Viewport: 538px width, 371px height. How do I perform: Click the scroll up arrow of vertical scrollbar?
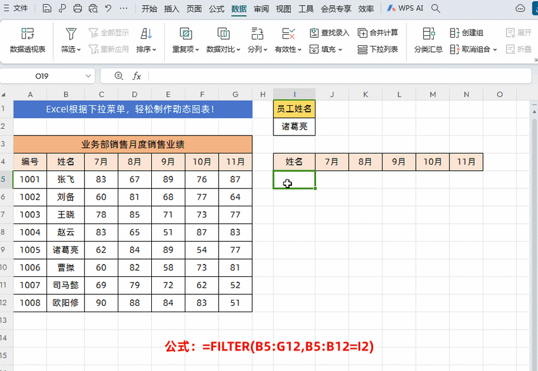pos(534,111)
